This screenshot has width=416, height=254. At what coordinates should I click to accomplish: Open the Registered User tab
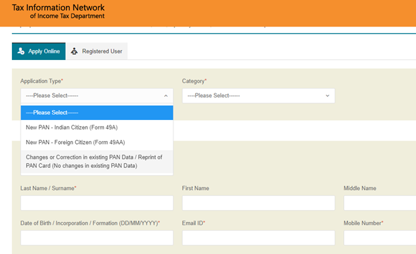point(97,51)
